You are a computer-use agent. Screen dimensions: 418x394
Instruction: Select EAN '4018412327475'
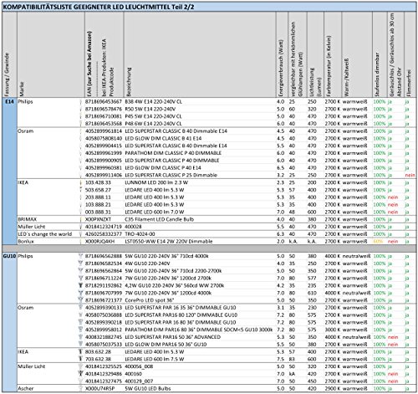point(104,381)
